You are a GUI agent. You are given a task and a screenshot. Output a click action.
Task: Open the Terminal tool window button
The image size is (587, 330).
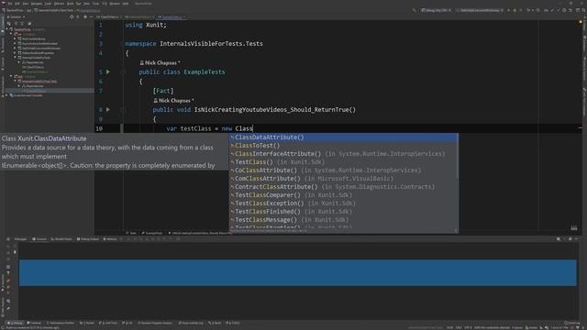point(35,323)
